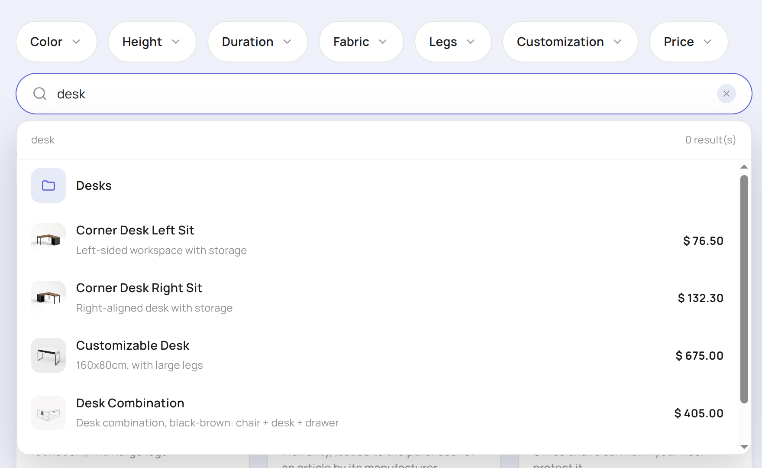Open the Fabric filter dropdown
This screenshot has width=762, height=468.
[x=361, y=42]
